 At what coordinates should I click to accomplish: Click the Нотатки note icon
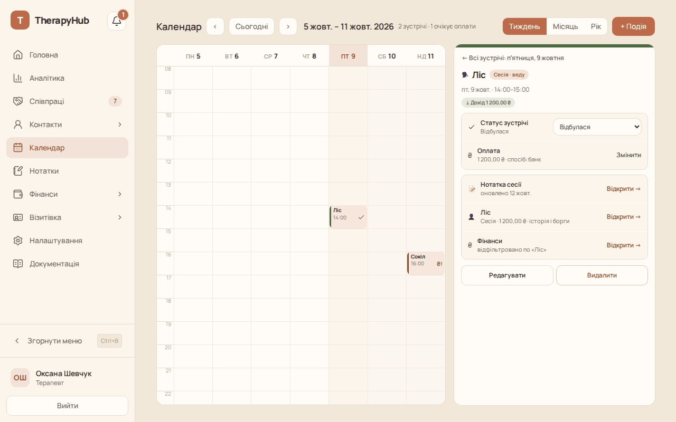(18, 171)
